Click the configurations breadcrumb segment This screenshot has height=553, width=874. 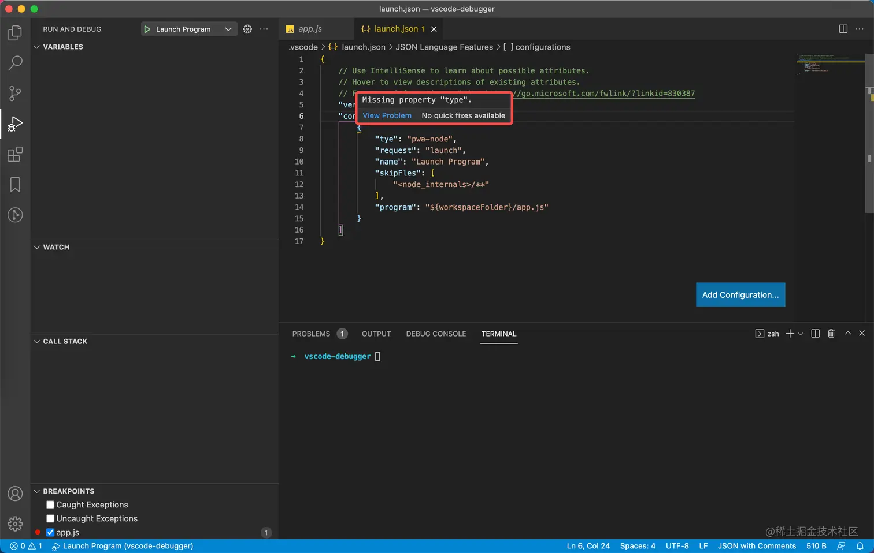click(x=537, y=47)
